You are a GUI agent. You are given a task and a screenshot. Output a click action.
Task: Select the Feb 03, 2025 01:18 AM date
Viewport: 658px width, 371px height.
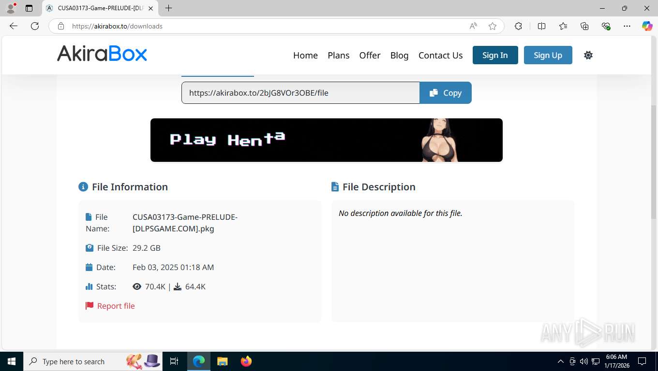[173, 267]
